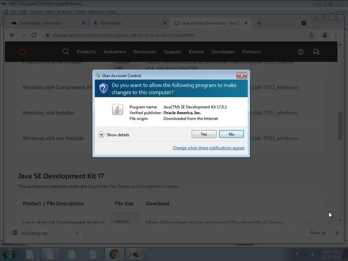Open Partners menu on Oracle site

click(251, 52)
